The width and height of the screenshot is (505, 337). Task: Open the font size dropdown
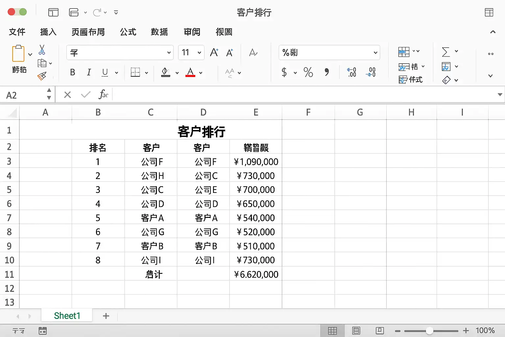(199, 53)
